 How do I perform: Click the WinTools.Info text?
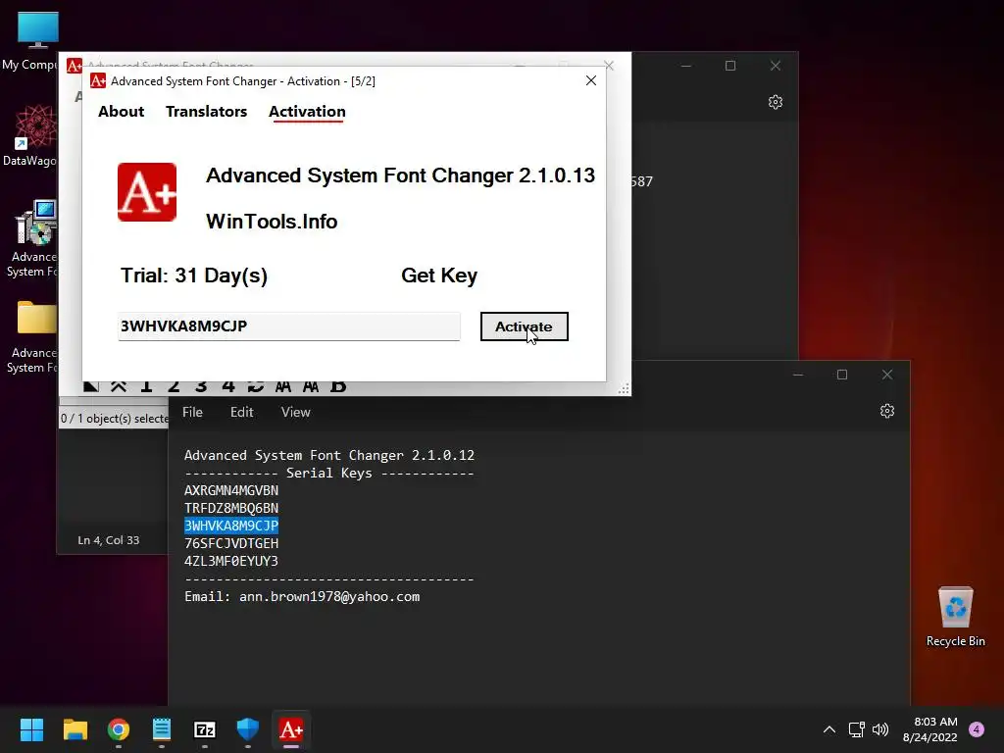point(272,222)
